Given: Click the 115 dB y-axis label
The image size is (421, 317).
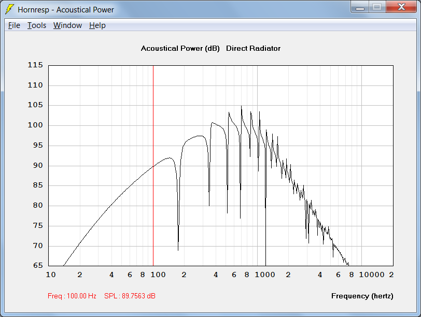Looking at the screenshot, I should pos(35,65).
